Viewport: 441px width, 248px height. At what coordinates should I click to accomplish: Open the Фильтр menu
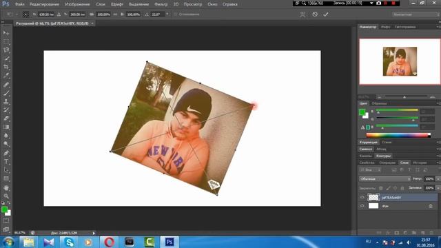[x=161, y=4]
